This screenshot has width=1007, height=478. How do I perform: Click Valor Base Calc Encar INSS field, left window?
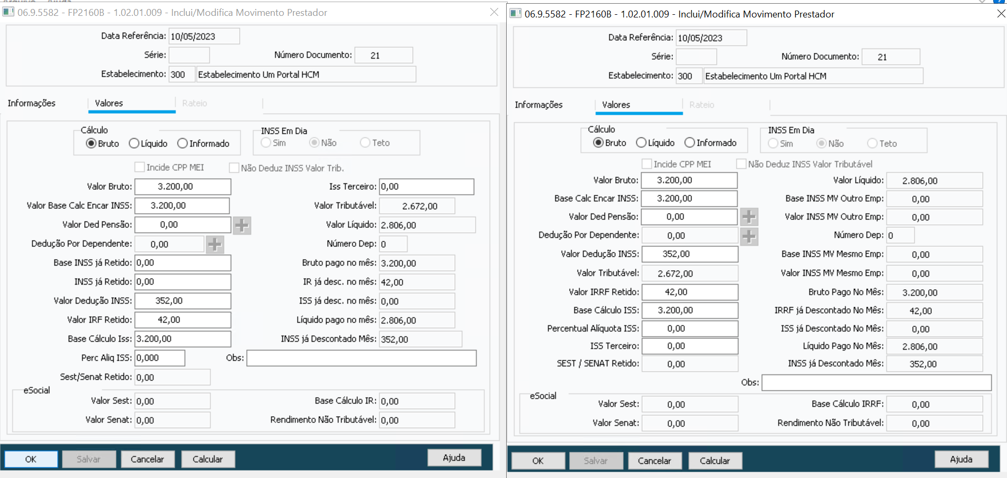click(182, 206)
